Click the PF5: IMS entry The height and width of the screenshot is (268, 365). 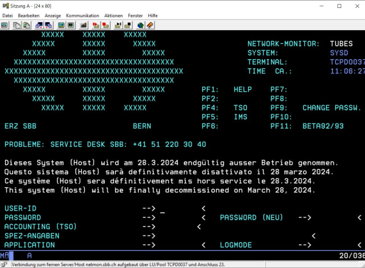[224, 117]
